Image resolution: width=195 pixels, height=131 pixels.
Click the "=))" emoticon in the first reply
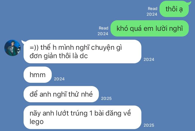point(34,47)
